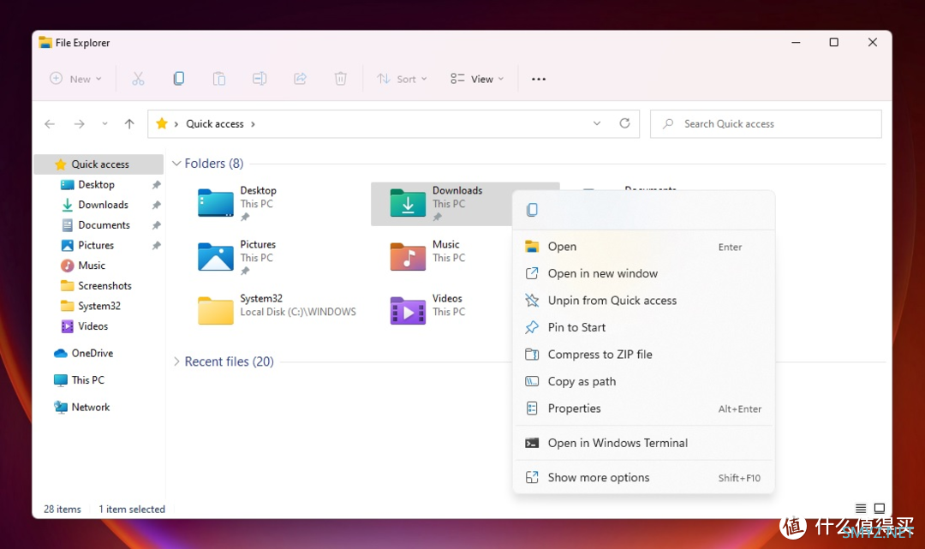
Task: Open the Music folder tile
Action: pyautogui.click(x=441, y=258)
